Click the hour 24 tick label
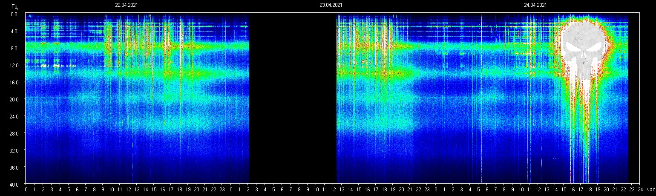 [640, 189]
